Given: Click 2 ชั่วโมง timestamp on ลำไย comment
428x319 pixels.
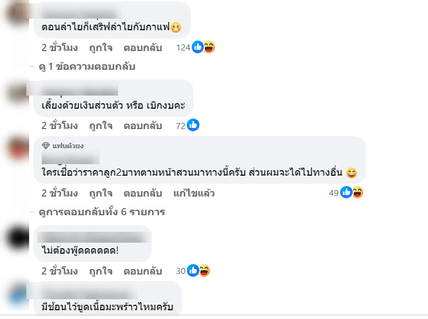Looking at the screenshot, I should (x=59, y=48).
